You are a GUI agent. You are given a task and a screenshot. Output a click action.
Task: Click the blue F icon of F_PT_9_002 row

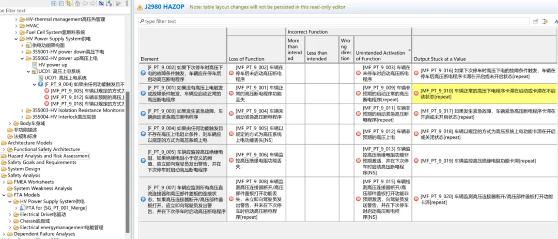pos(143,74)
